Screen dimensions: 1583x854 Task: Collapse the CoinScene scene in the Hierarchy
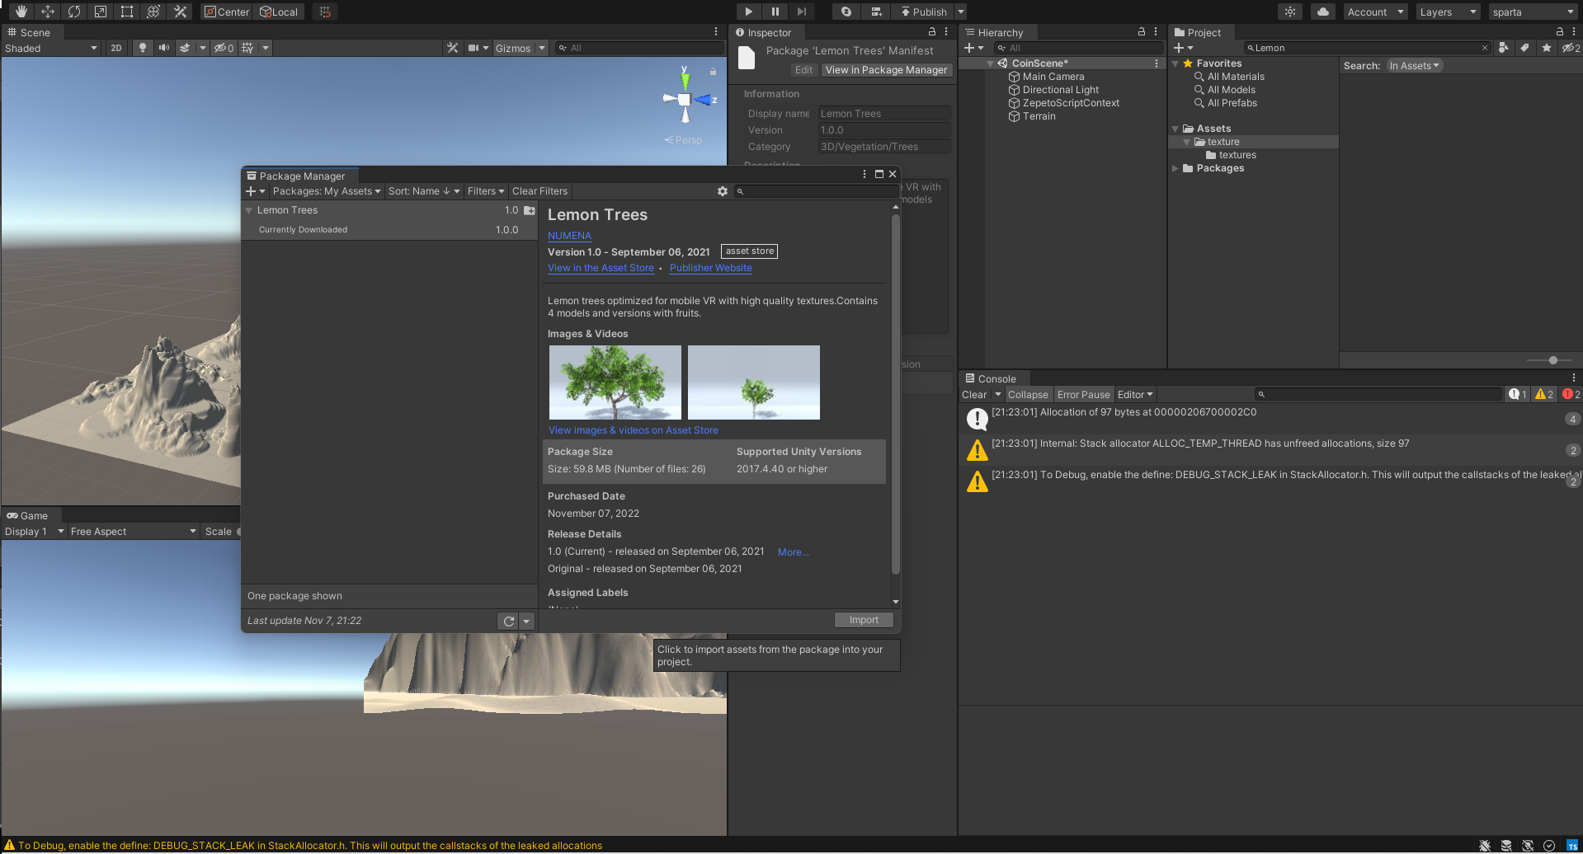point(990,63)
